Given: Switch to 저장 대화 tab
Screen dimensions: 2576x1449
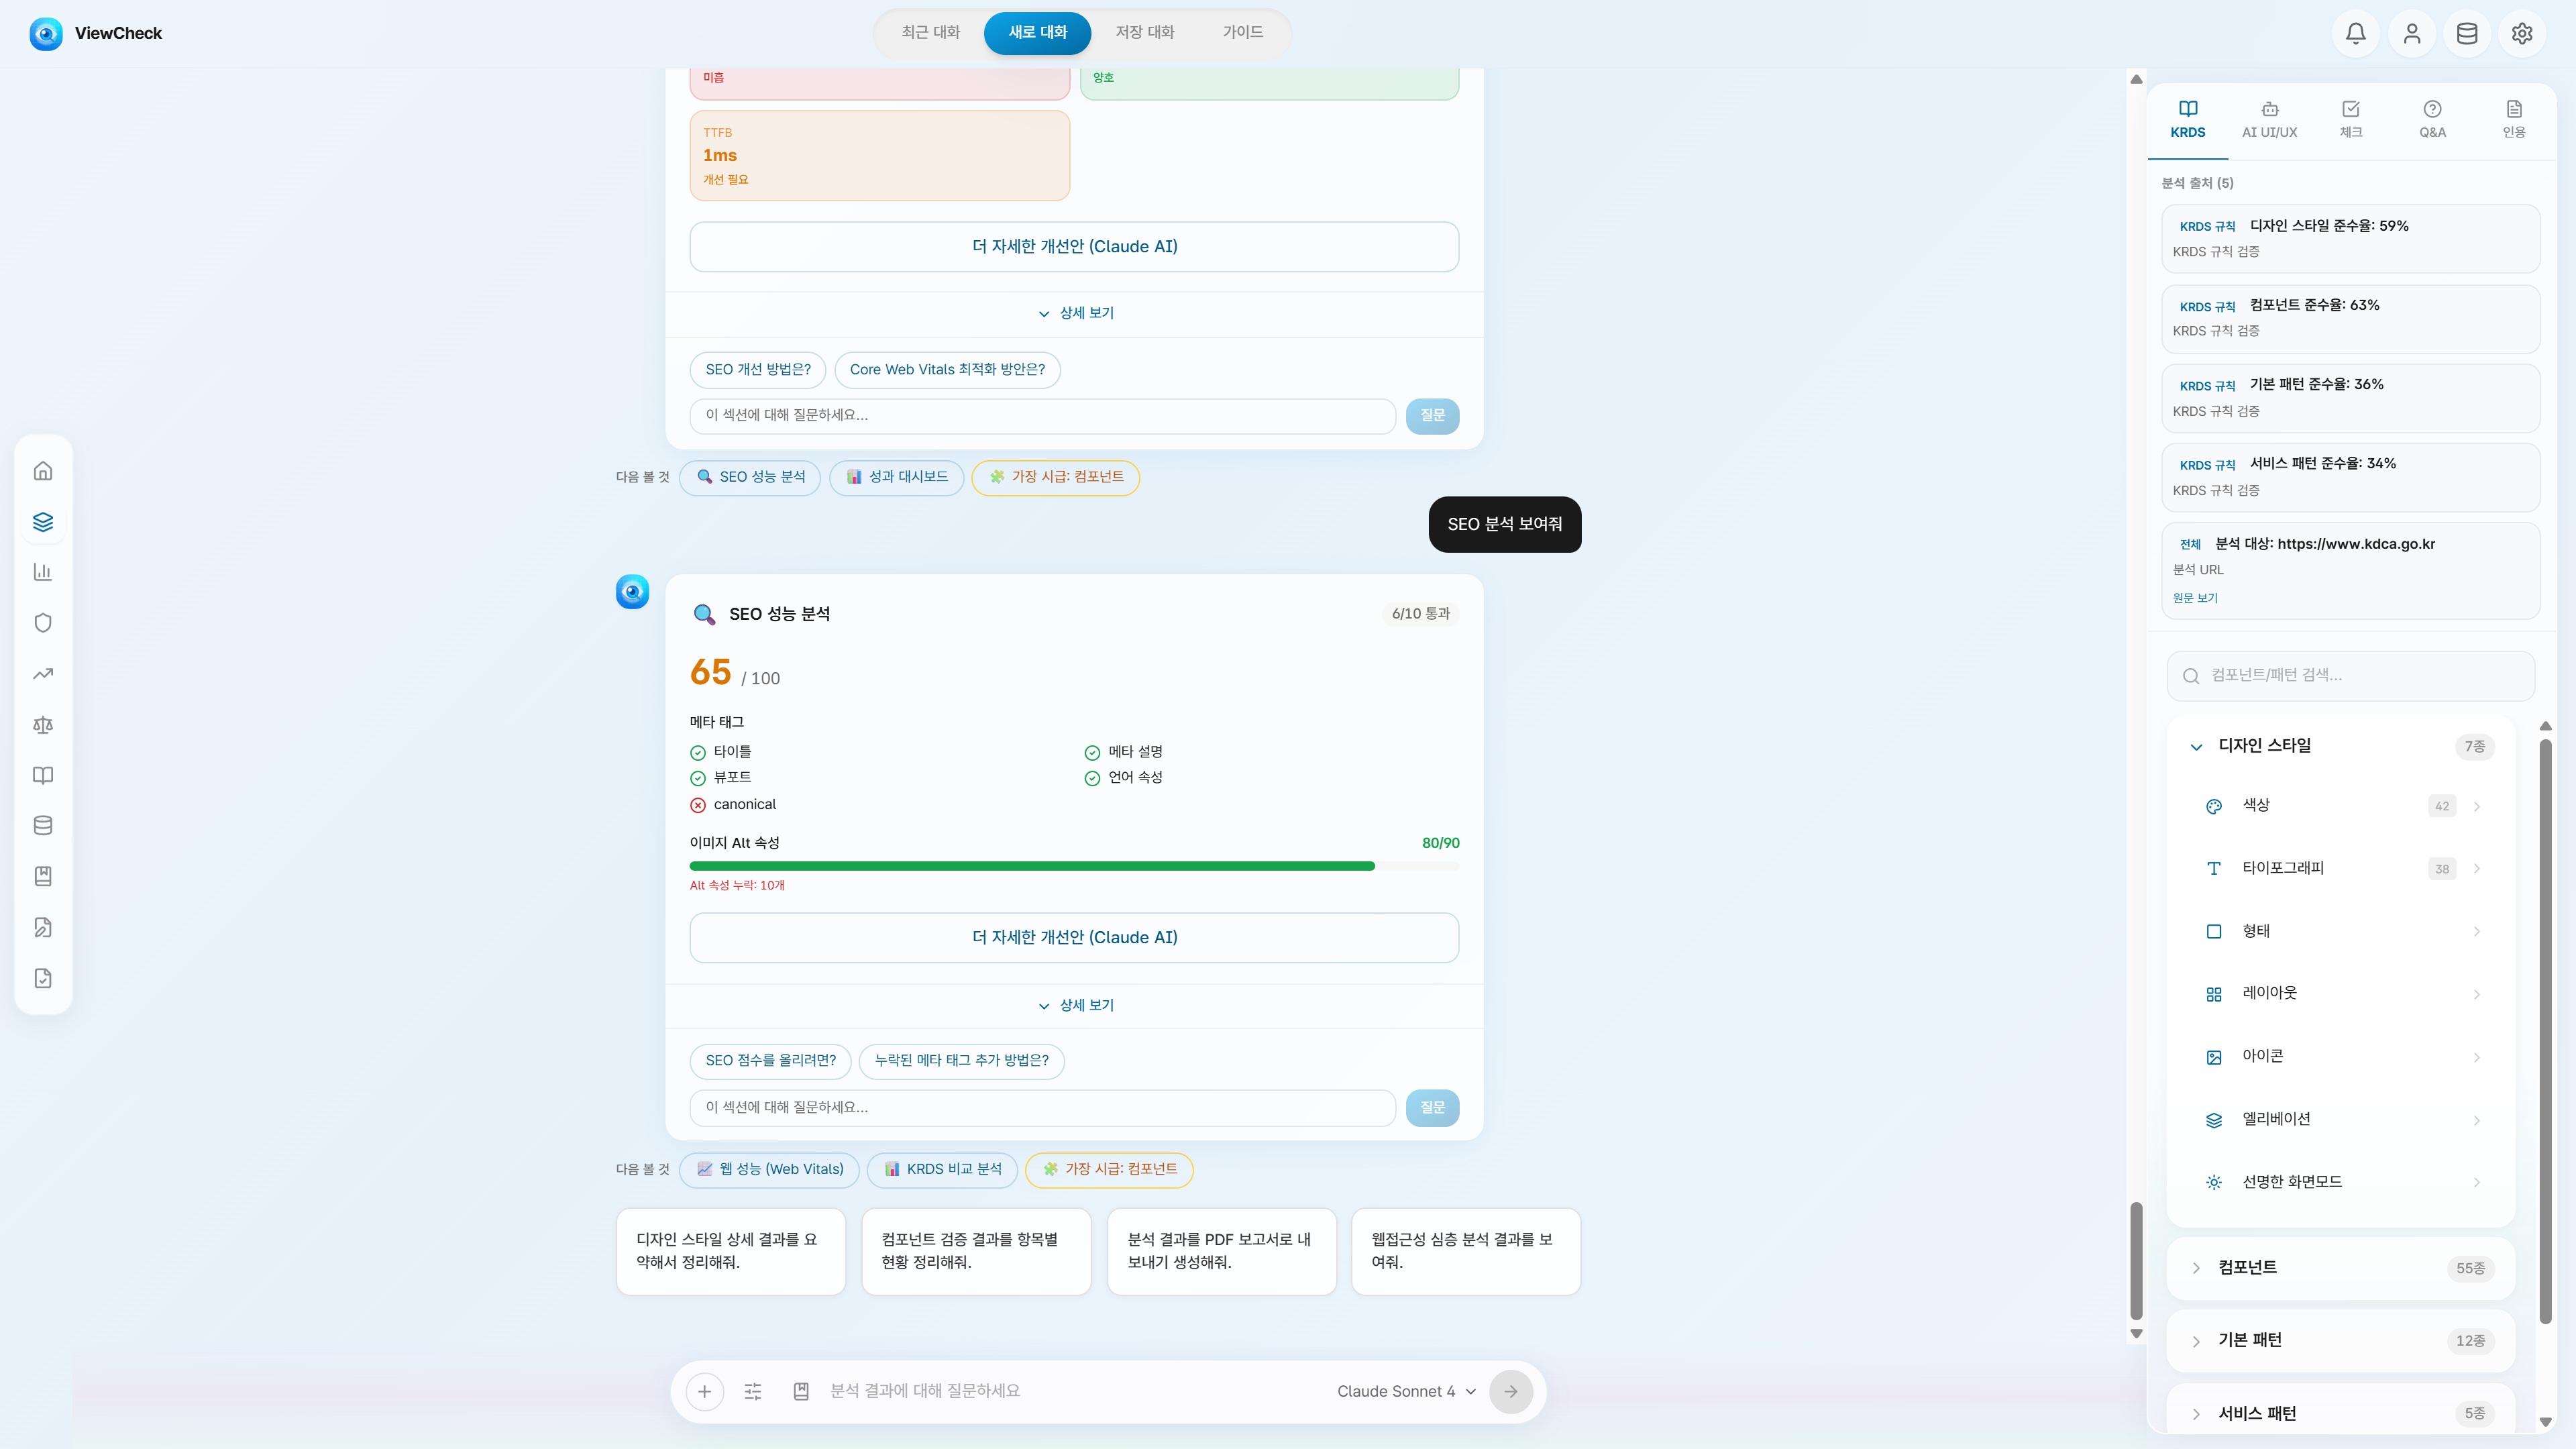Looking at the screenshot, I should [x=1144, y=32].
